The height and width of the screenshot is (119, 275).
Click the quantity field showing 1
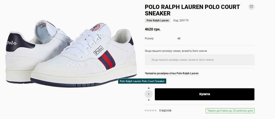click(149, 94)
